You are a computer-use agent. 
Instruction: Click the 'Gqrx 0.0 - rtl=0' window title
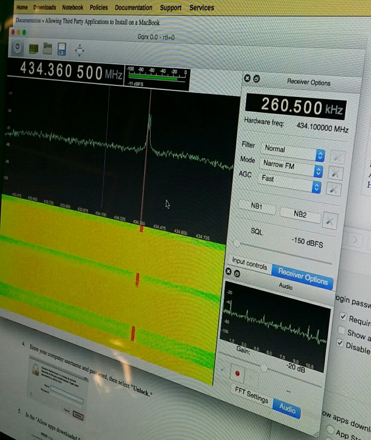156,37
